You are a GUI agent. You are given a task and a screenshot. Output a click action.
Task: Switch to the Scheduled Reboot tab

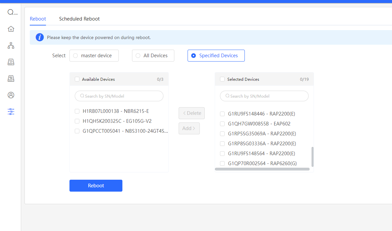click(x=79, y=19)
